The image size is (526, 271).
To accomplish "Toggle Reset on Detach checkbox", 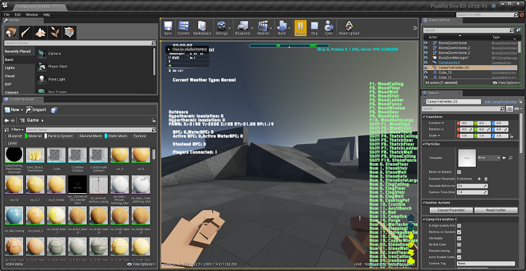I will click(459, 172).
